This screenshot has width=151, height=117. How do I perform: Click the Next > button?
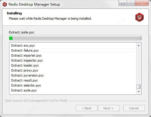coord(109,108)
